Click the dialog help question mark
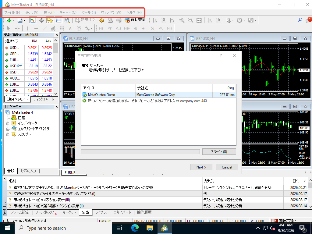Image resolution: width=312 pixels, height=234 pixels. pos(221,55)
